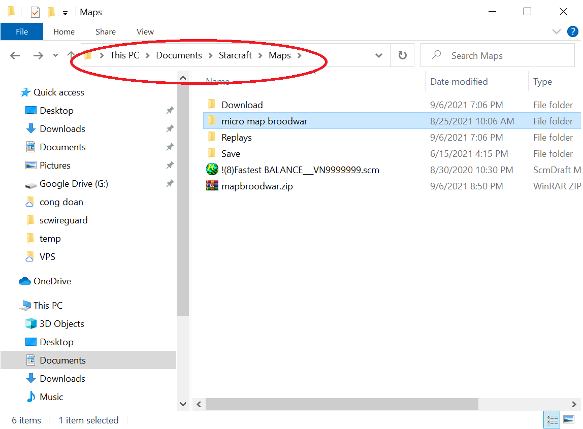Select Desktop under Quick access
The width and height of the screenshot is (583, 429).
coord(56,110)
